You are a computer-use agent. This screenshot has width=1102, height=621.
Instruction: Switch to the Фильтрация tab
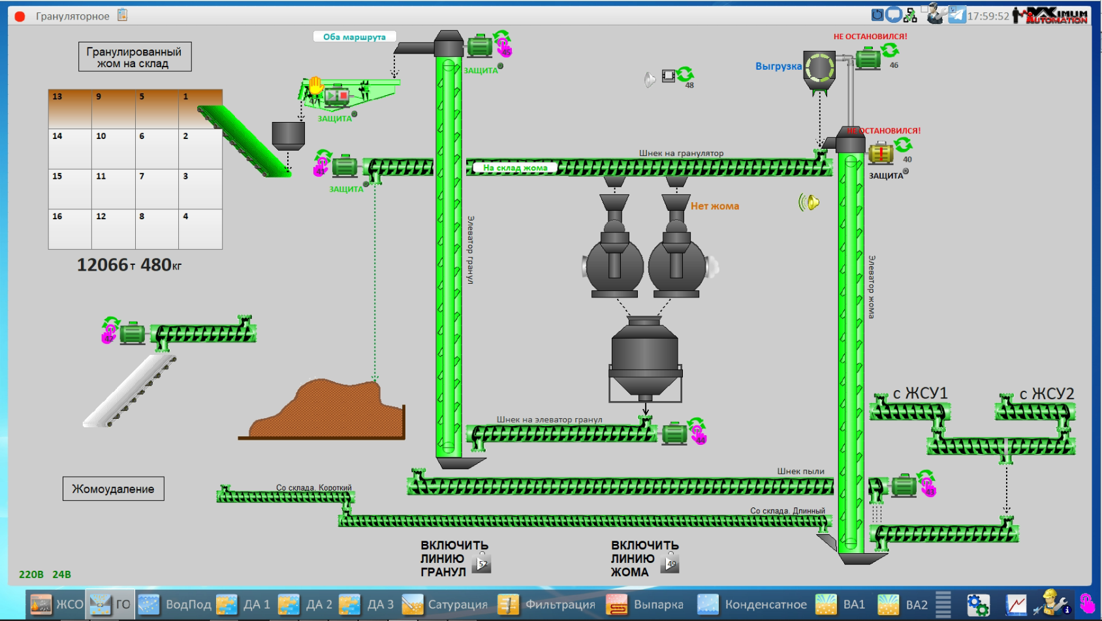pyautogui.click(x=547, y=605)
